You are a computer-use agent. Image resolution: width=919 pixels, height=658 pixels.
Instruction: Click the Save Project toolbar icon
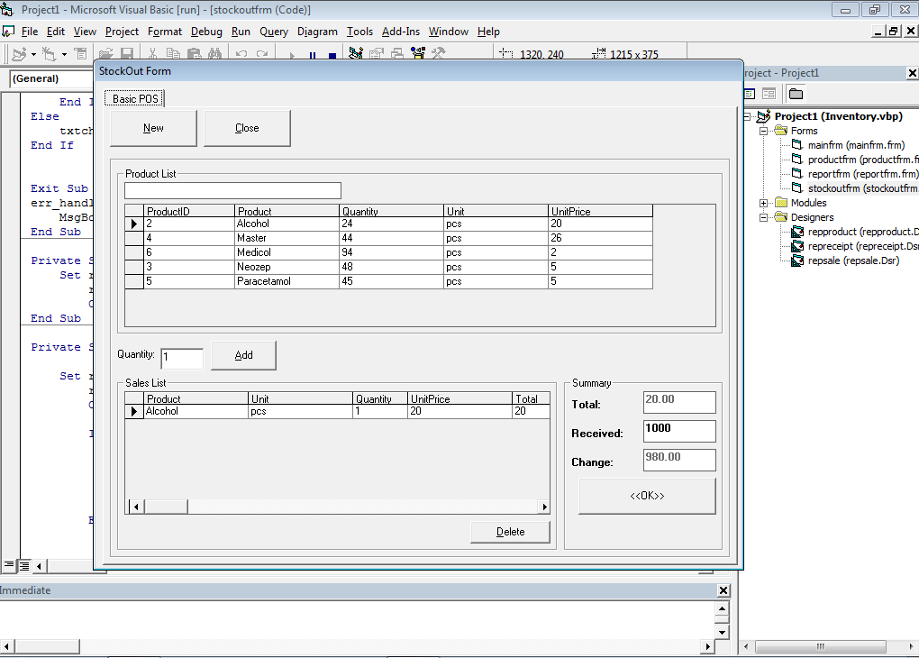pos(127,55)
